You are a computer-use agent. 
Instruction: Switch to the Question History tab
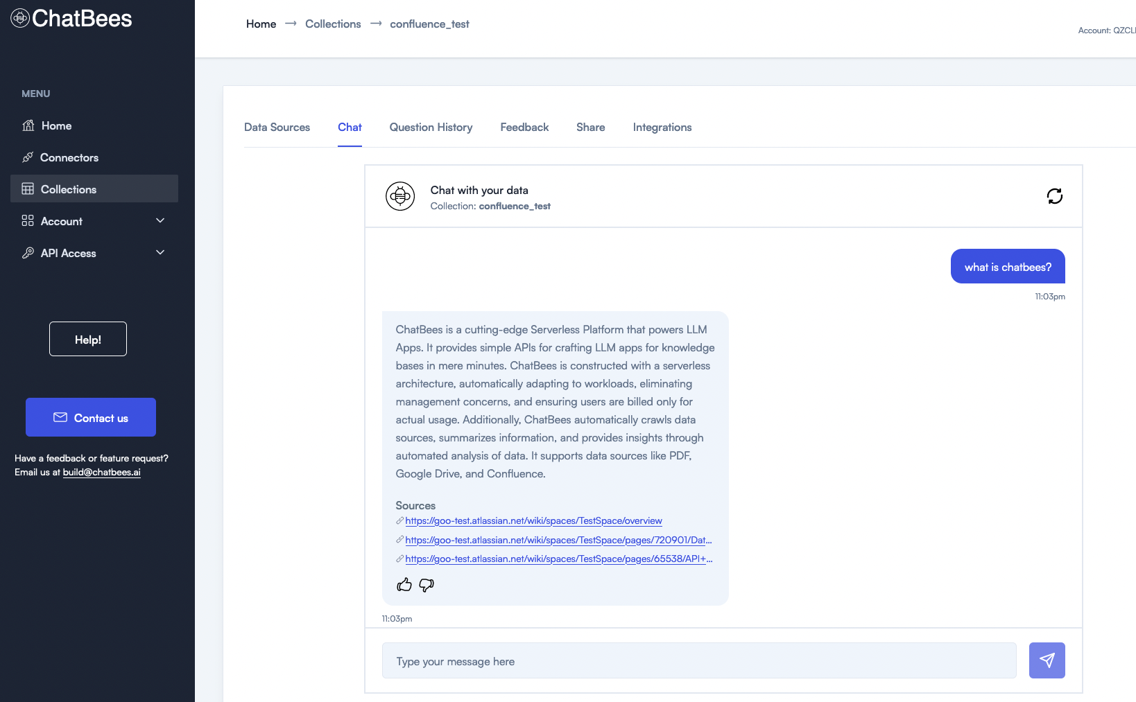click(x=431, y=128)
